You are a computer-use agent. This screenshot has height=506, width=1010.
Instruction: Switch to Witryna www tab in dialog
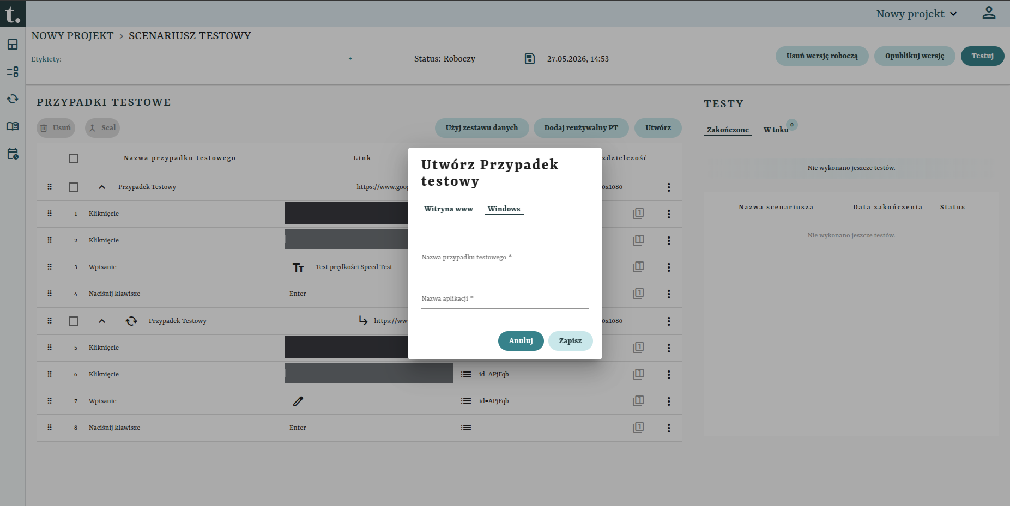tap(449, 209)
